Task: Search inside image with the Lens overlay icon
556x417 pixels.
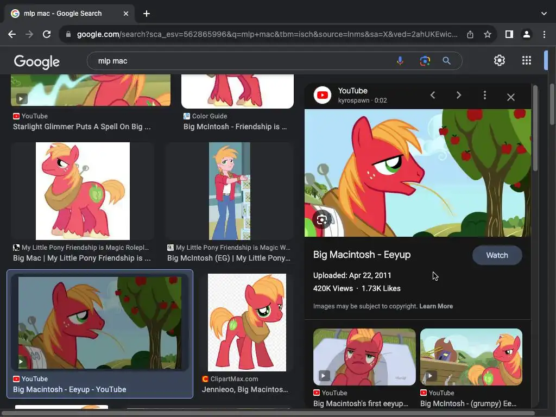Action: coord(322,220)
